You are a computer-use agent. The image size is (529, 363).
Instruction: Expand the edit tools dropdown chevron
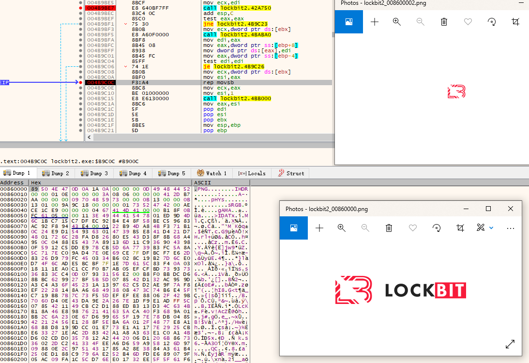(x=491, y=228)
